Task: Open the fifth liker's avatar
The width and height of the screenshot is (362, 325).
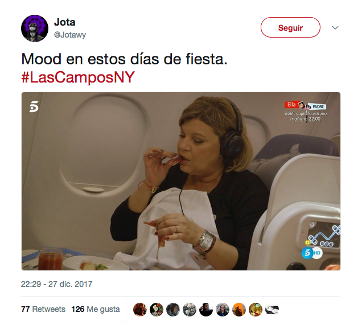Action: [206, 309]
